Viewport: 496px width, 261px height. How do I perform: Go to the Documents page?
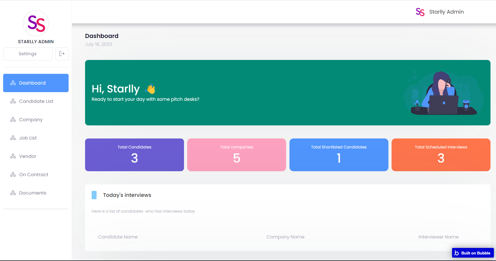[x=36, y=193]
